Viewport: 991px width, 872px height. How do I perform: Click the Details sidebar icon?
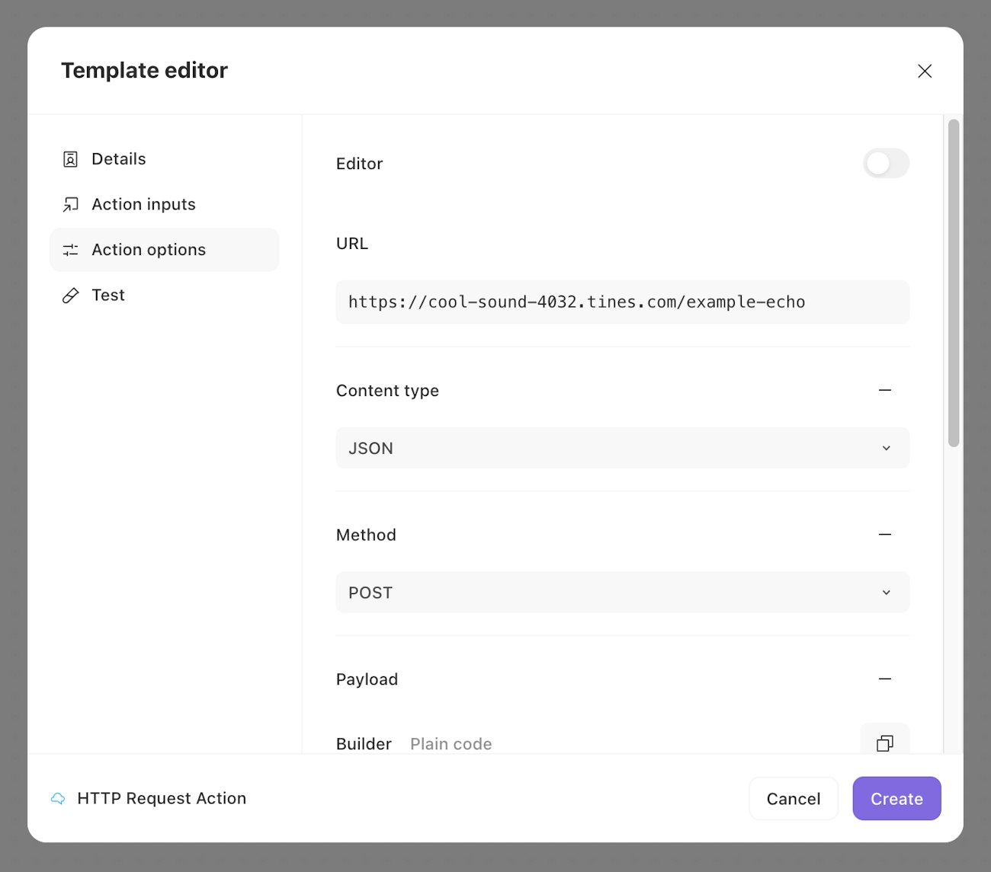(70, 159)
